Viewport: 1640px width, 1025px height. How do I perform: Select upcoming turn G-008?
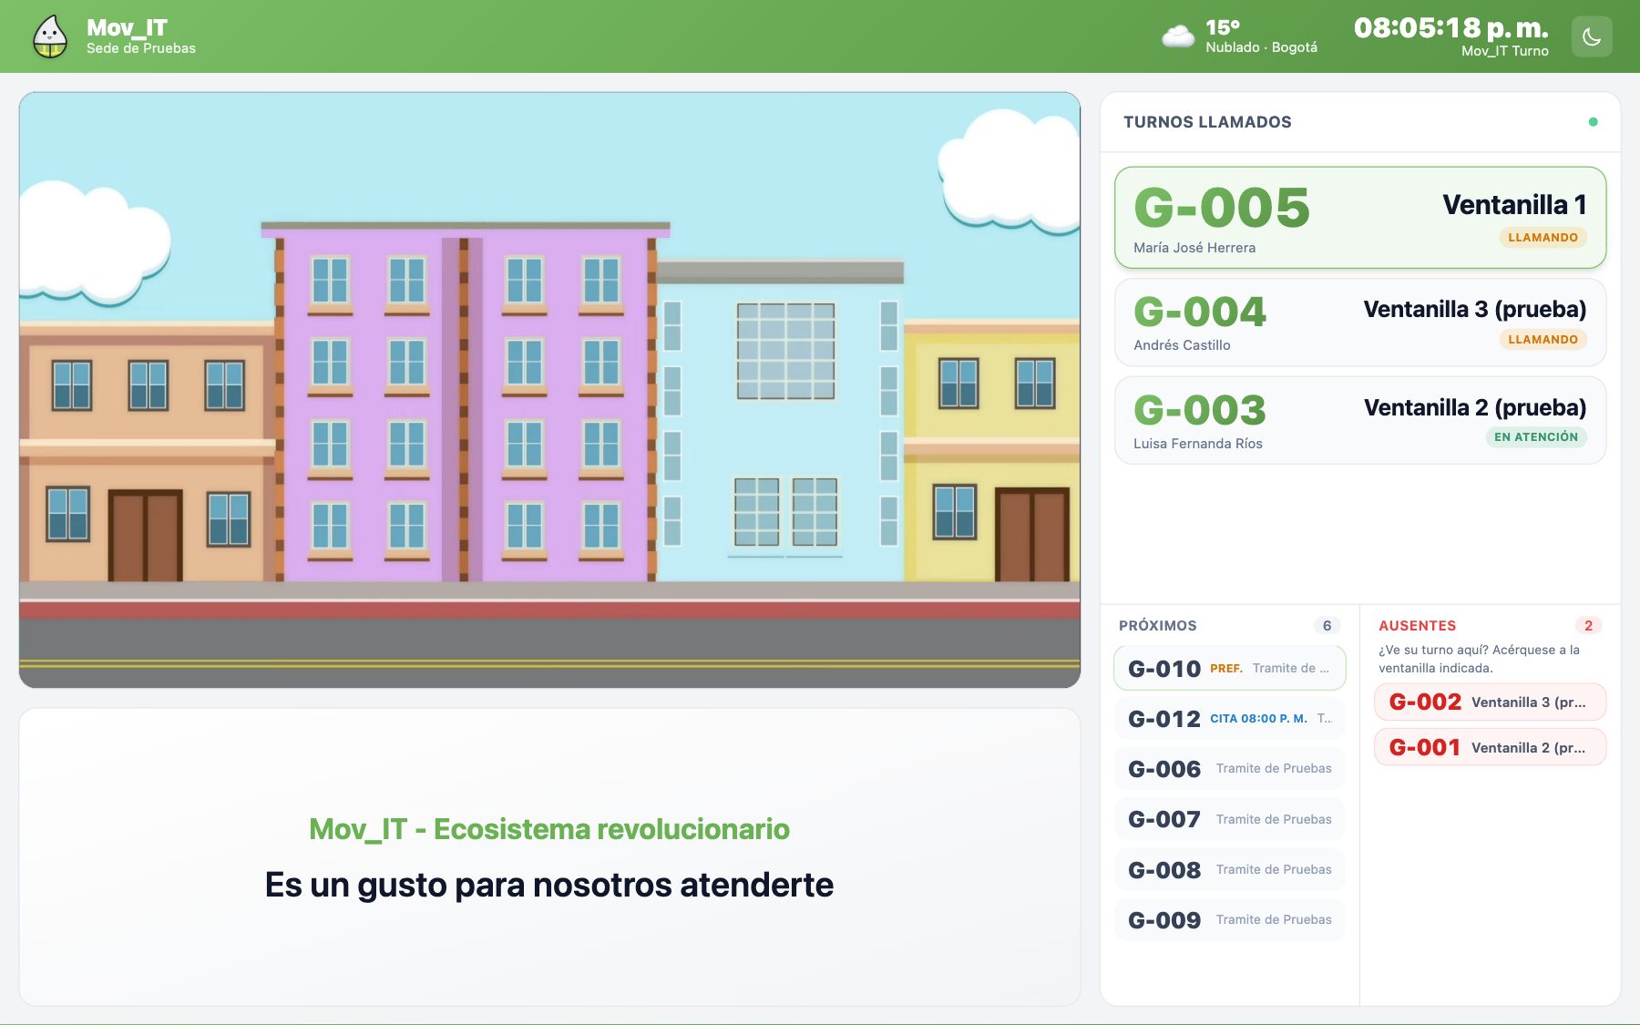(x=1229, y=870)
